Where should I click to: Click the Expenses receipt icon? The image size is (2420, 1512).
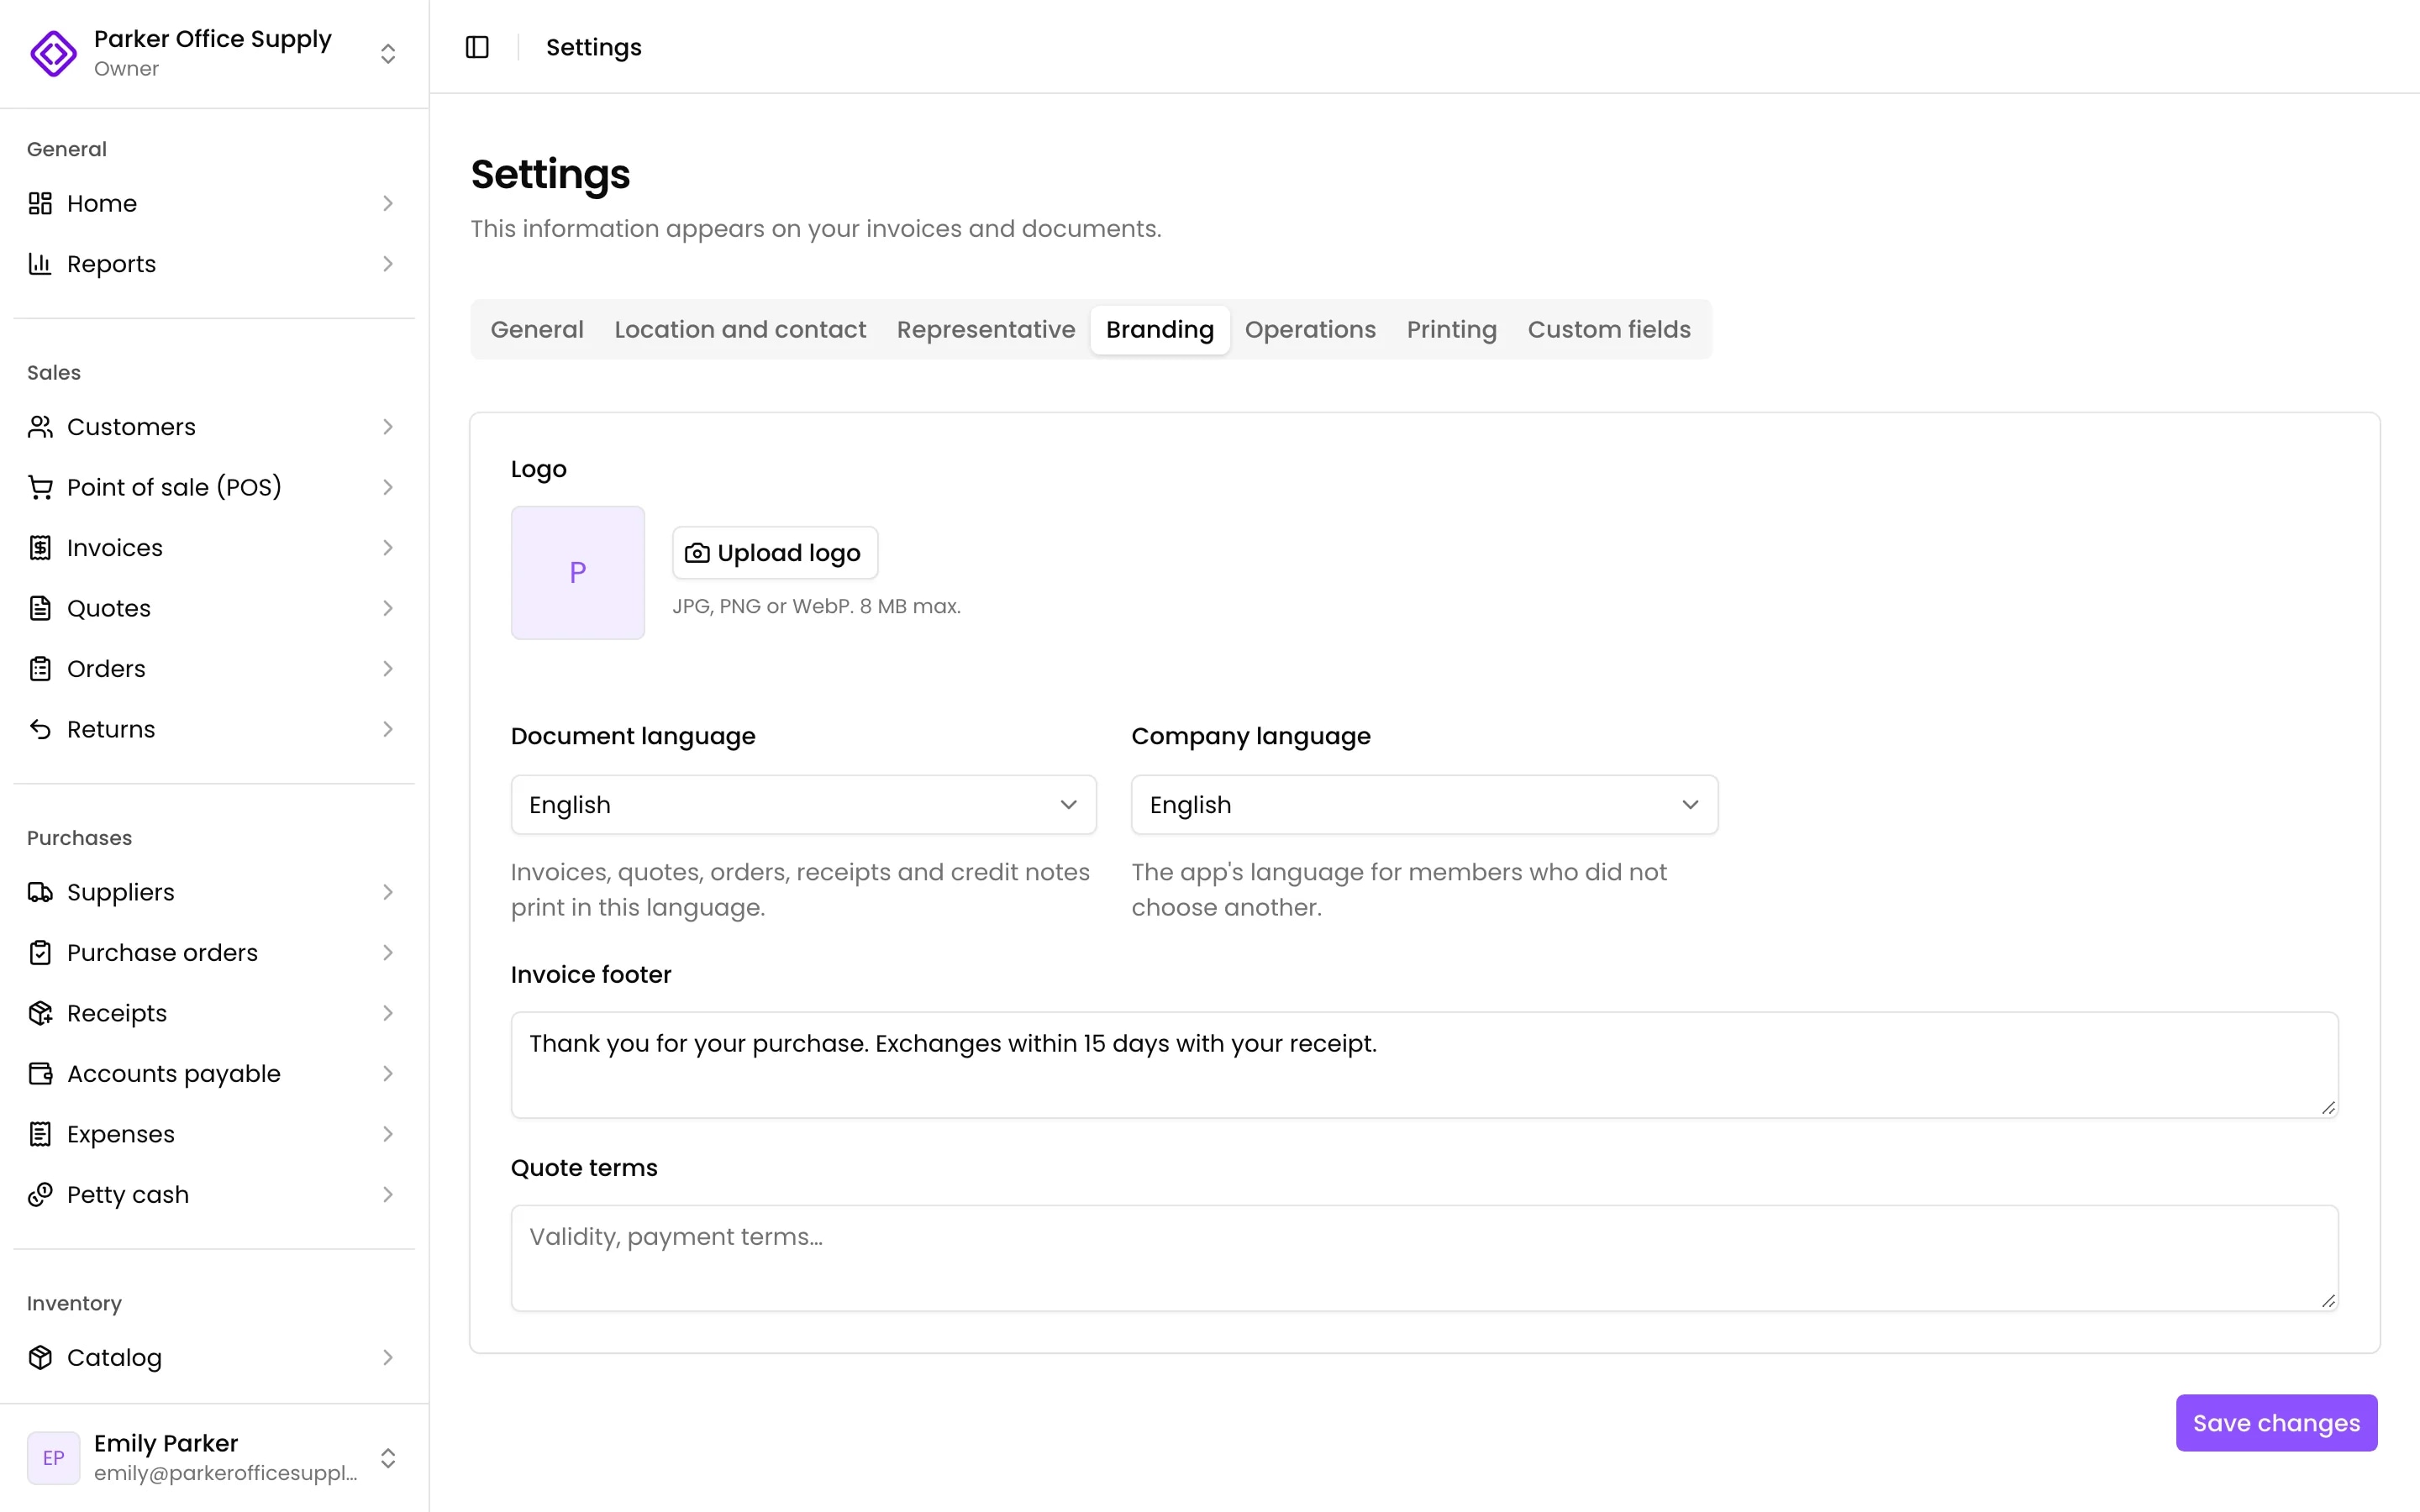pyautogui.click(x=40, y=1134)
